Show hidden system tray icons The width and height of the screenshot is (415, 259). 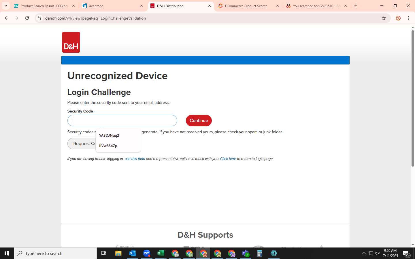point(364,253)
